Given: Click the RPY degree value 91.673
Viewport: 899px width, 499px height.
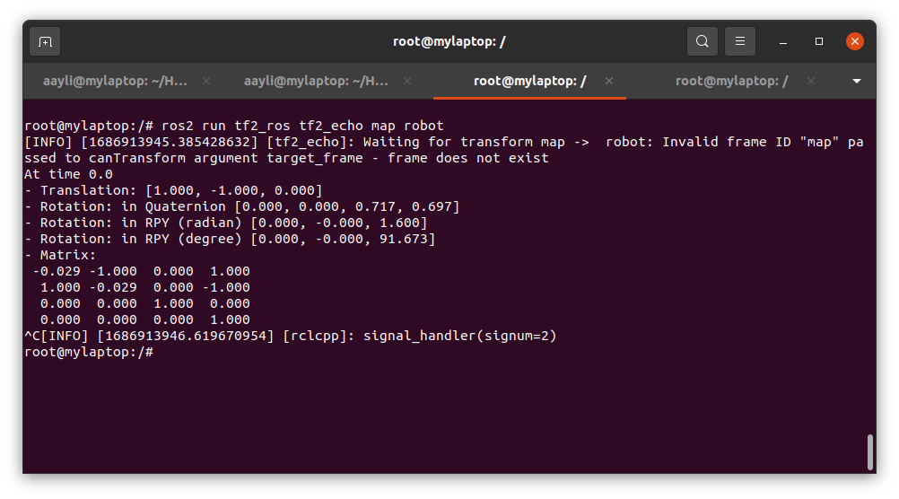Looking at the screenshot, I should pos(403,239).
